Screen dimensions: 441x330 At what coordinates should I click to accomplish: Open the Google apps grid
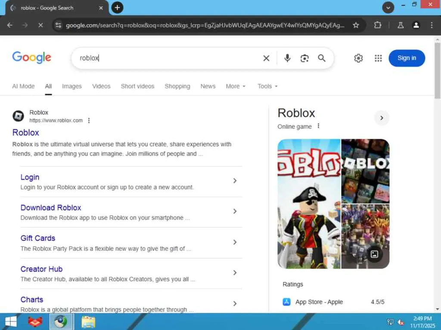(x=378, y=58)
